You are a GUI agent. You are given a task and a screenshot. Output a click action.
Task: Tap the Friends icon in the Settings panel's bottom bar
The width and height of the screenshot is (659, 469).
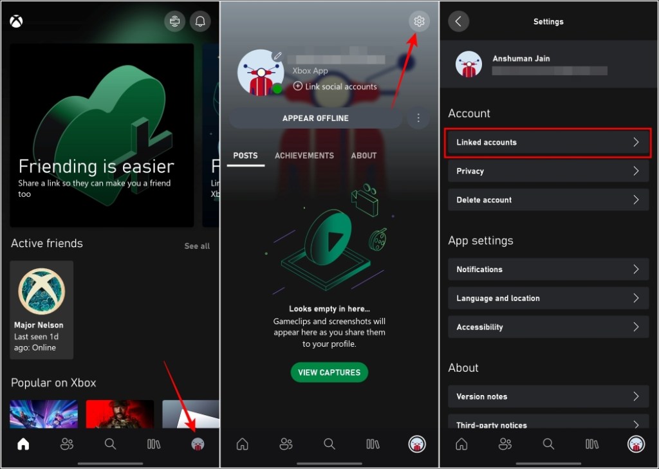pyautogui.click(x=505, y=444)
